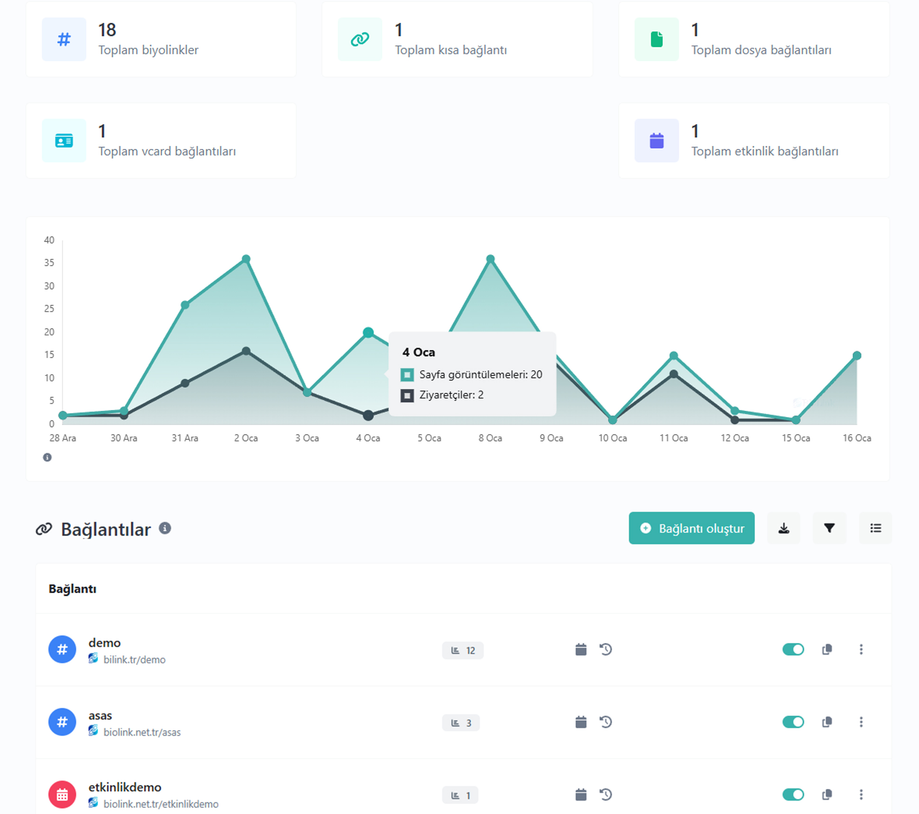
Task: Open the filter funnel dropdown
Action: pyautogui.click(x=829, y=528)
